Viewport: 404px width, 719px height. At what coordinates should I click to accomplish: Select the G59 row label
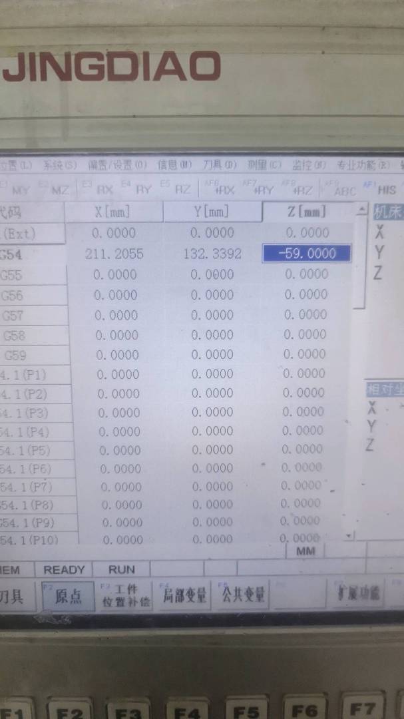[x=35, y=356]
